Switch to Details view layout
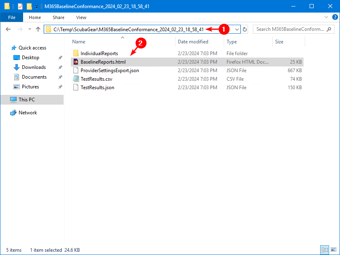 [325, 250]
